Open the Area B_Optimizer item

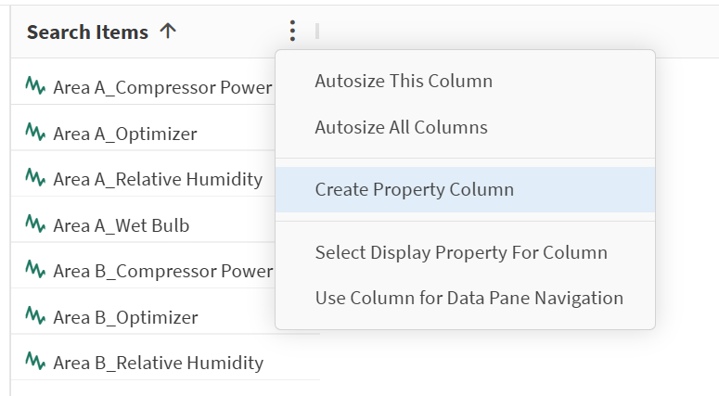[125, 317]
